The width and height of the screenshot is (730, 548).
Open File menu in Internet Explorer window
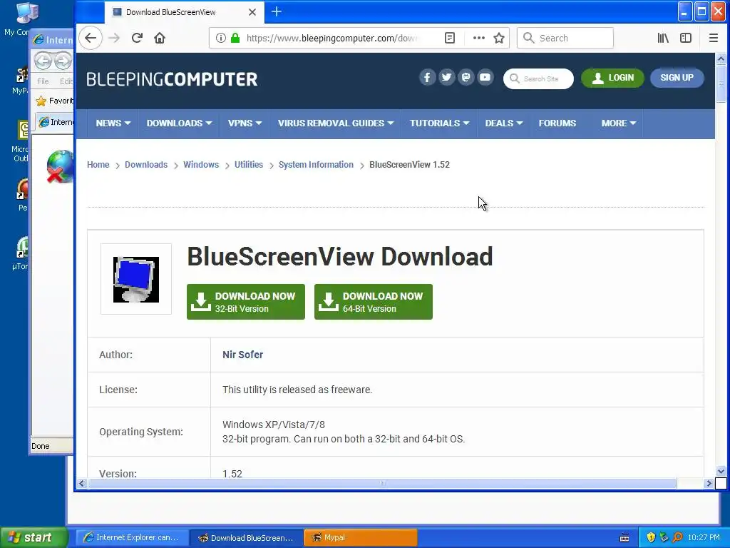coord(43,81)
